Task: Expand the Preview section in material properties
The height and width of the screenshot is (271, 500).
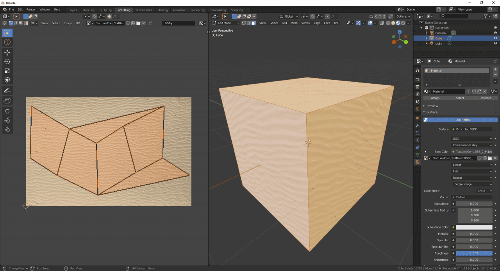Action: tap(432, 106)
